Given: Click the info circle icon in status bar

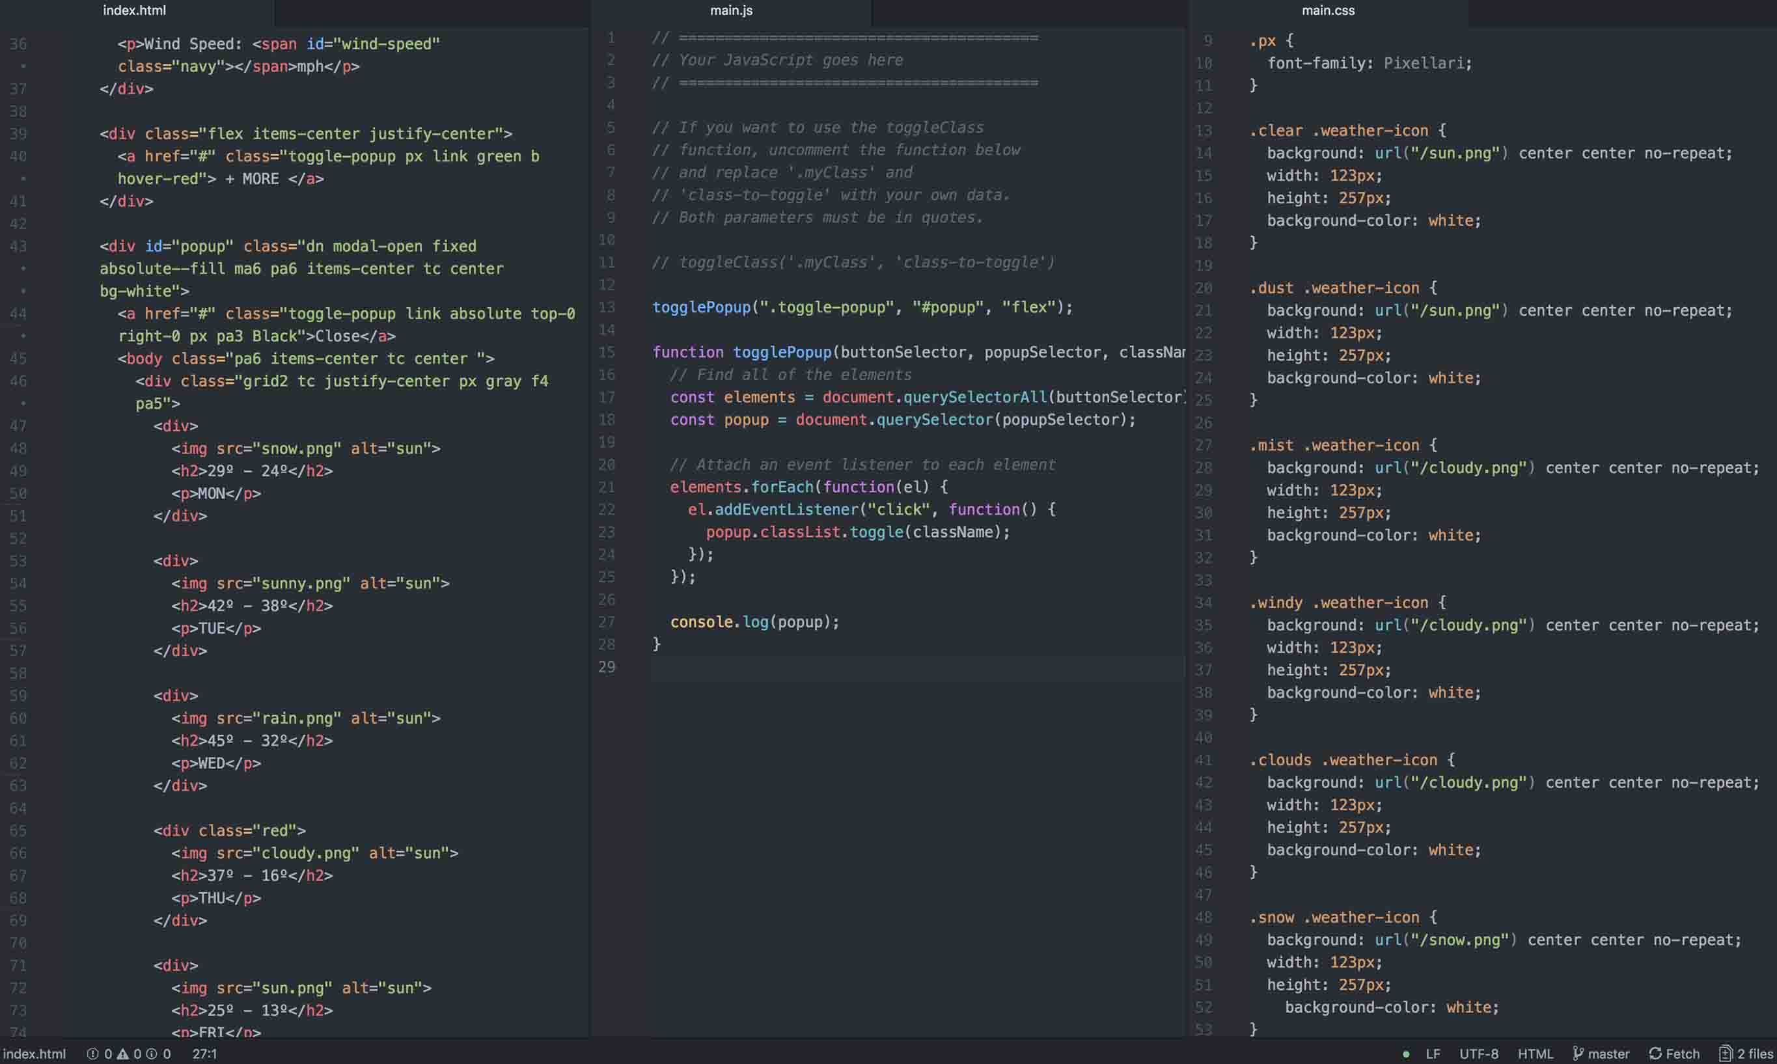Looking at the screenshot, I should click(151, 1054).
